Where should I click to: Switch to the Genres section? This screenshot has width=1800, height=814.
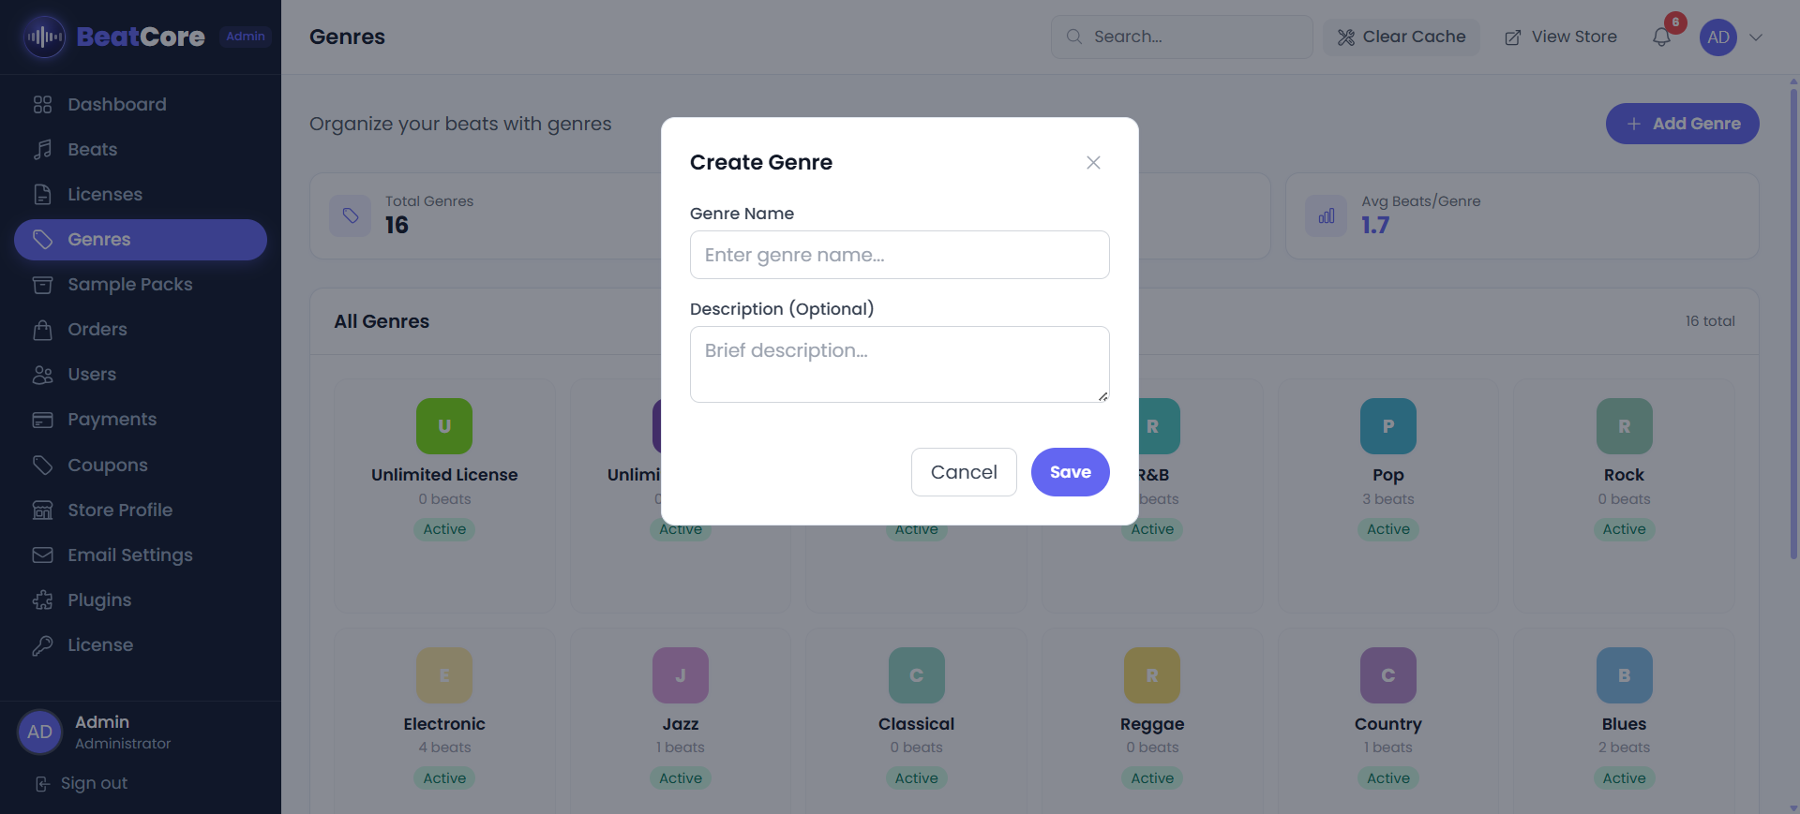(x=98, y=239)
